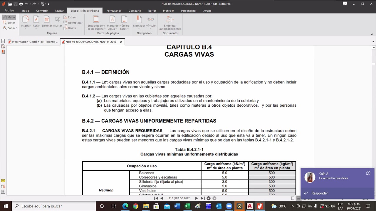Click the Windows Start button

tap(6, 206)
